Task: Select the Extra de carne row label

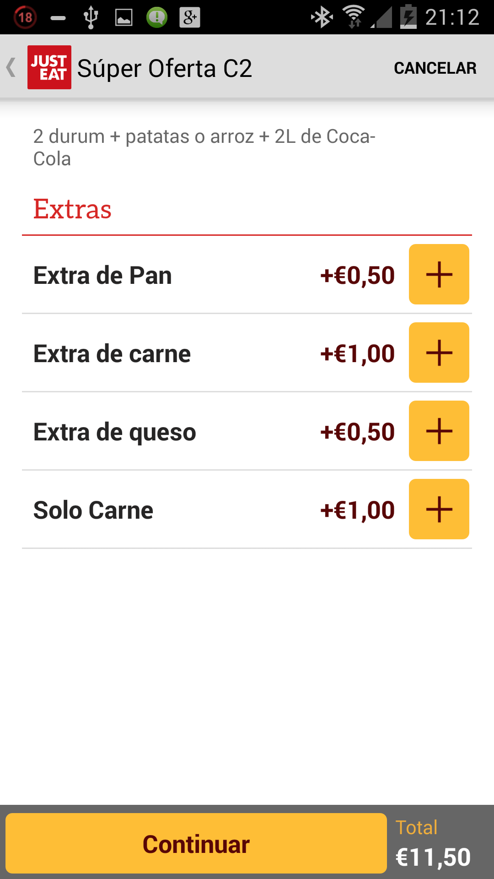Action: [x=112, y=354]
